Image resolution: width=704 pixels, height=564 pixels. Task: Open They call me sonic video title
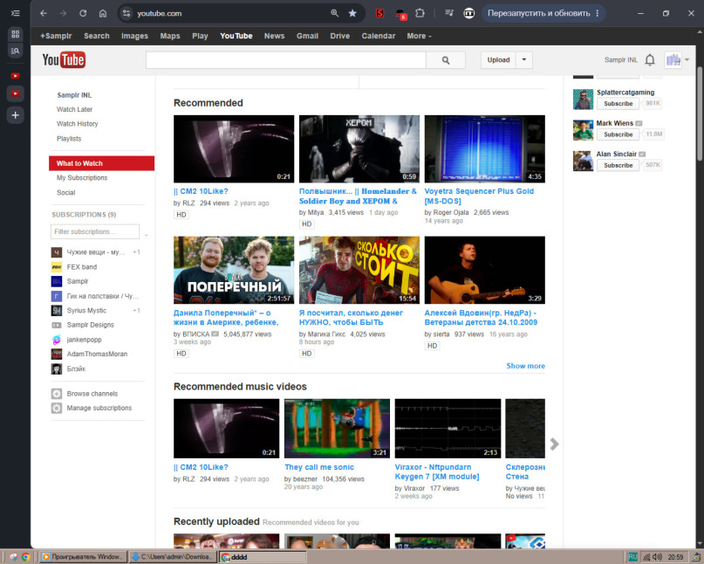click(319, 467)
